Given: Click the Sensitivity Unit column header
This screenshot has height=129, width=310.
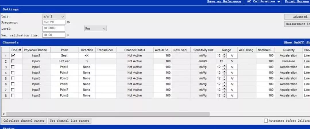Looking at the screenshot, I should [203, 50].
